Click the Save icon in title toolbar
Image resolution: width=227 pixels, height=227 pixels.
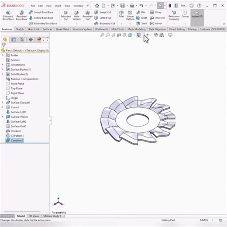point(122,6)
